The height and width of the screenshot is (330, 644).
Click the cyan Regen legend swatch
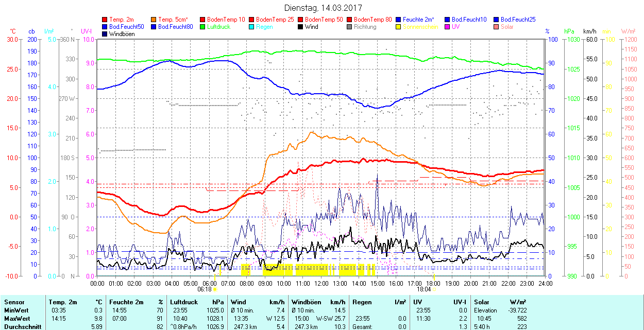coord(251,26)
